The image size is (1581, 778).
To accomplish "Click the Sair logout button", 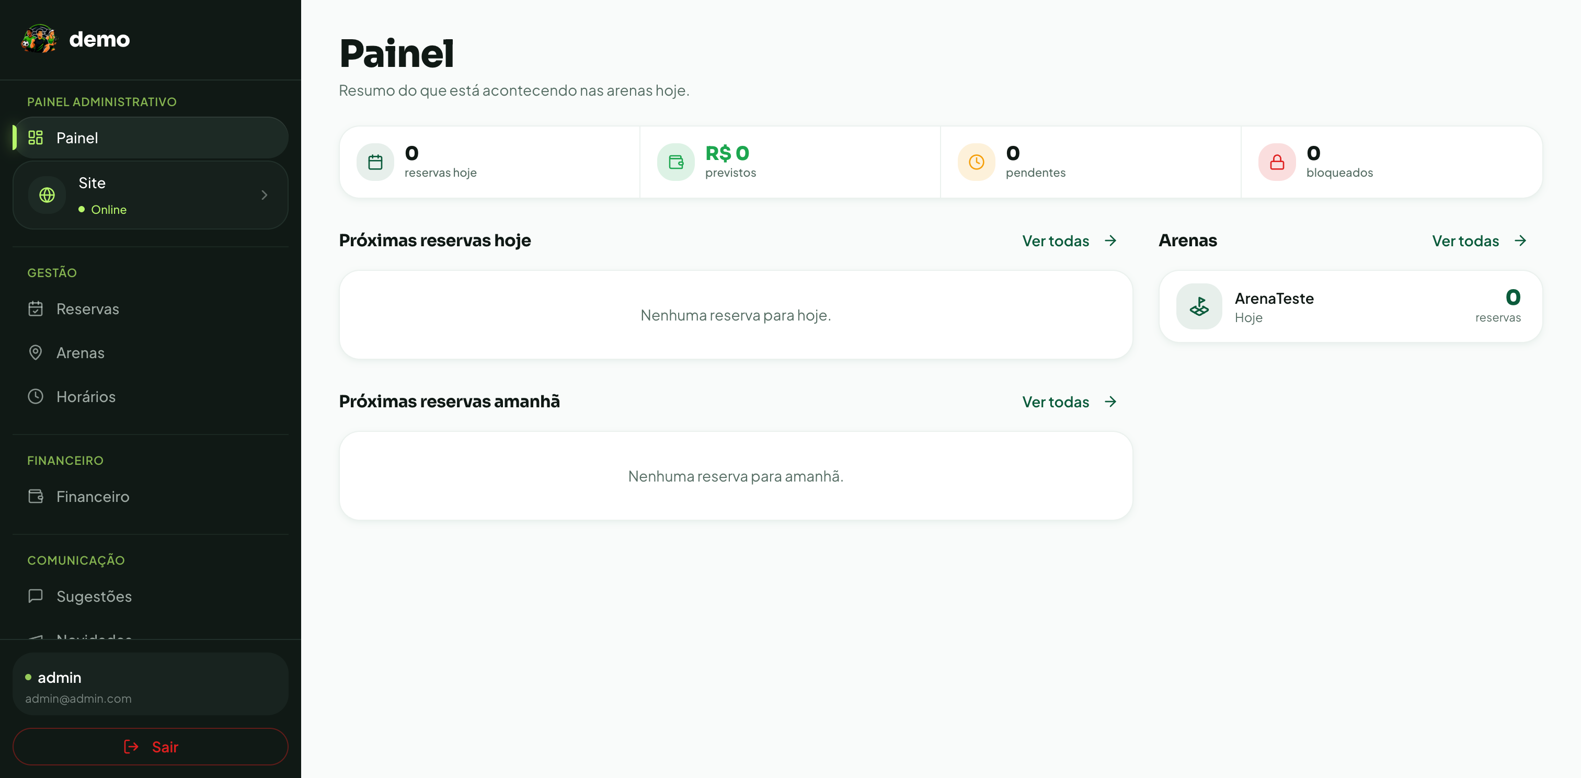I will [x=151, y=746].
